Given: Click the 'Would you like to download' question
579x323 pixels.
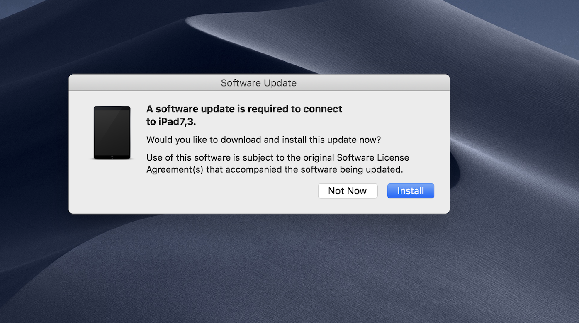Looking at the screenshot, I should coord(263,140).
